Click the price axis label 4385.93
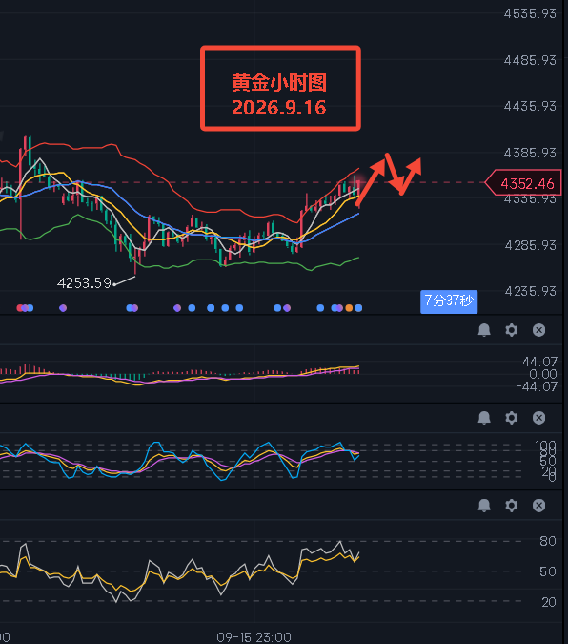Screen dimensions: 568x644 (530, 153)
